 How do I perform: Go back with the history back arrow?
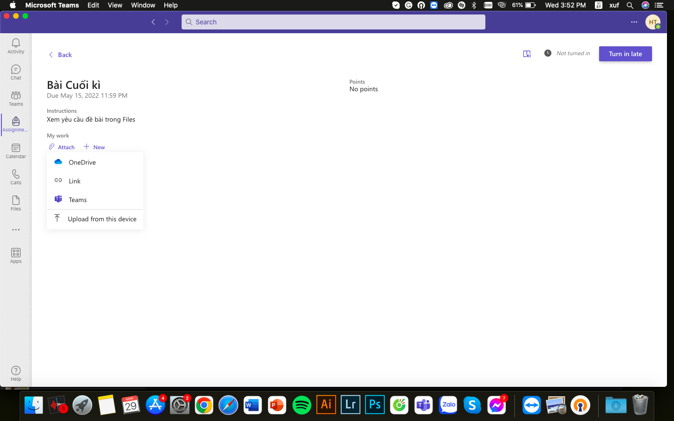coord(153,22)
